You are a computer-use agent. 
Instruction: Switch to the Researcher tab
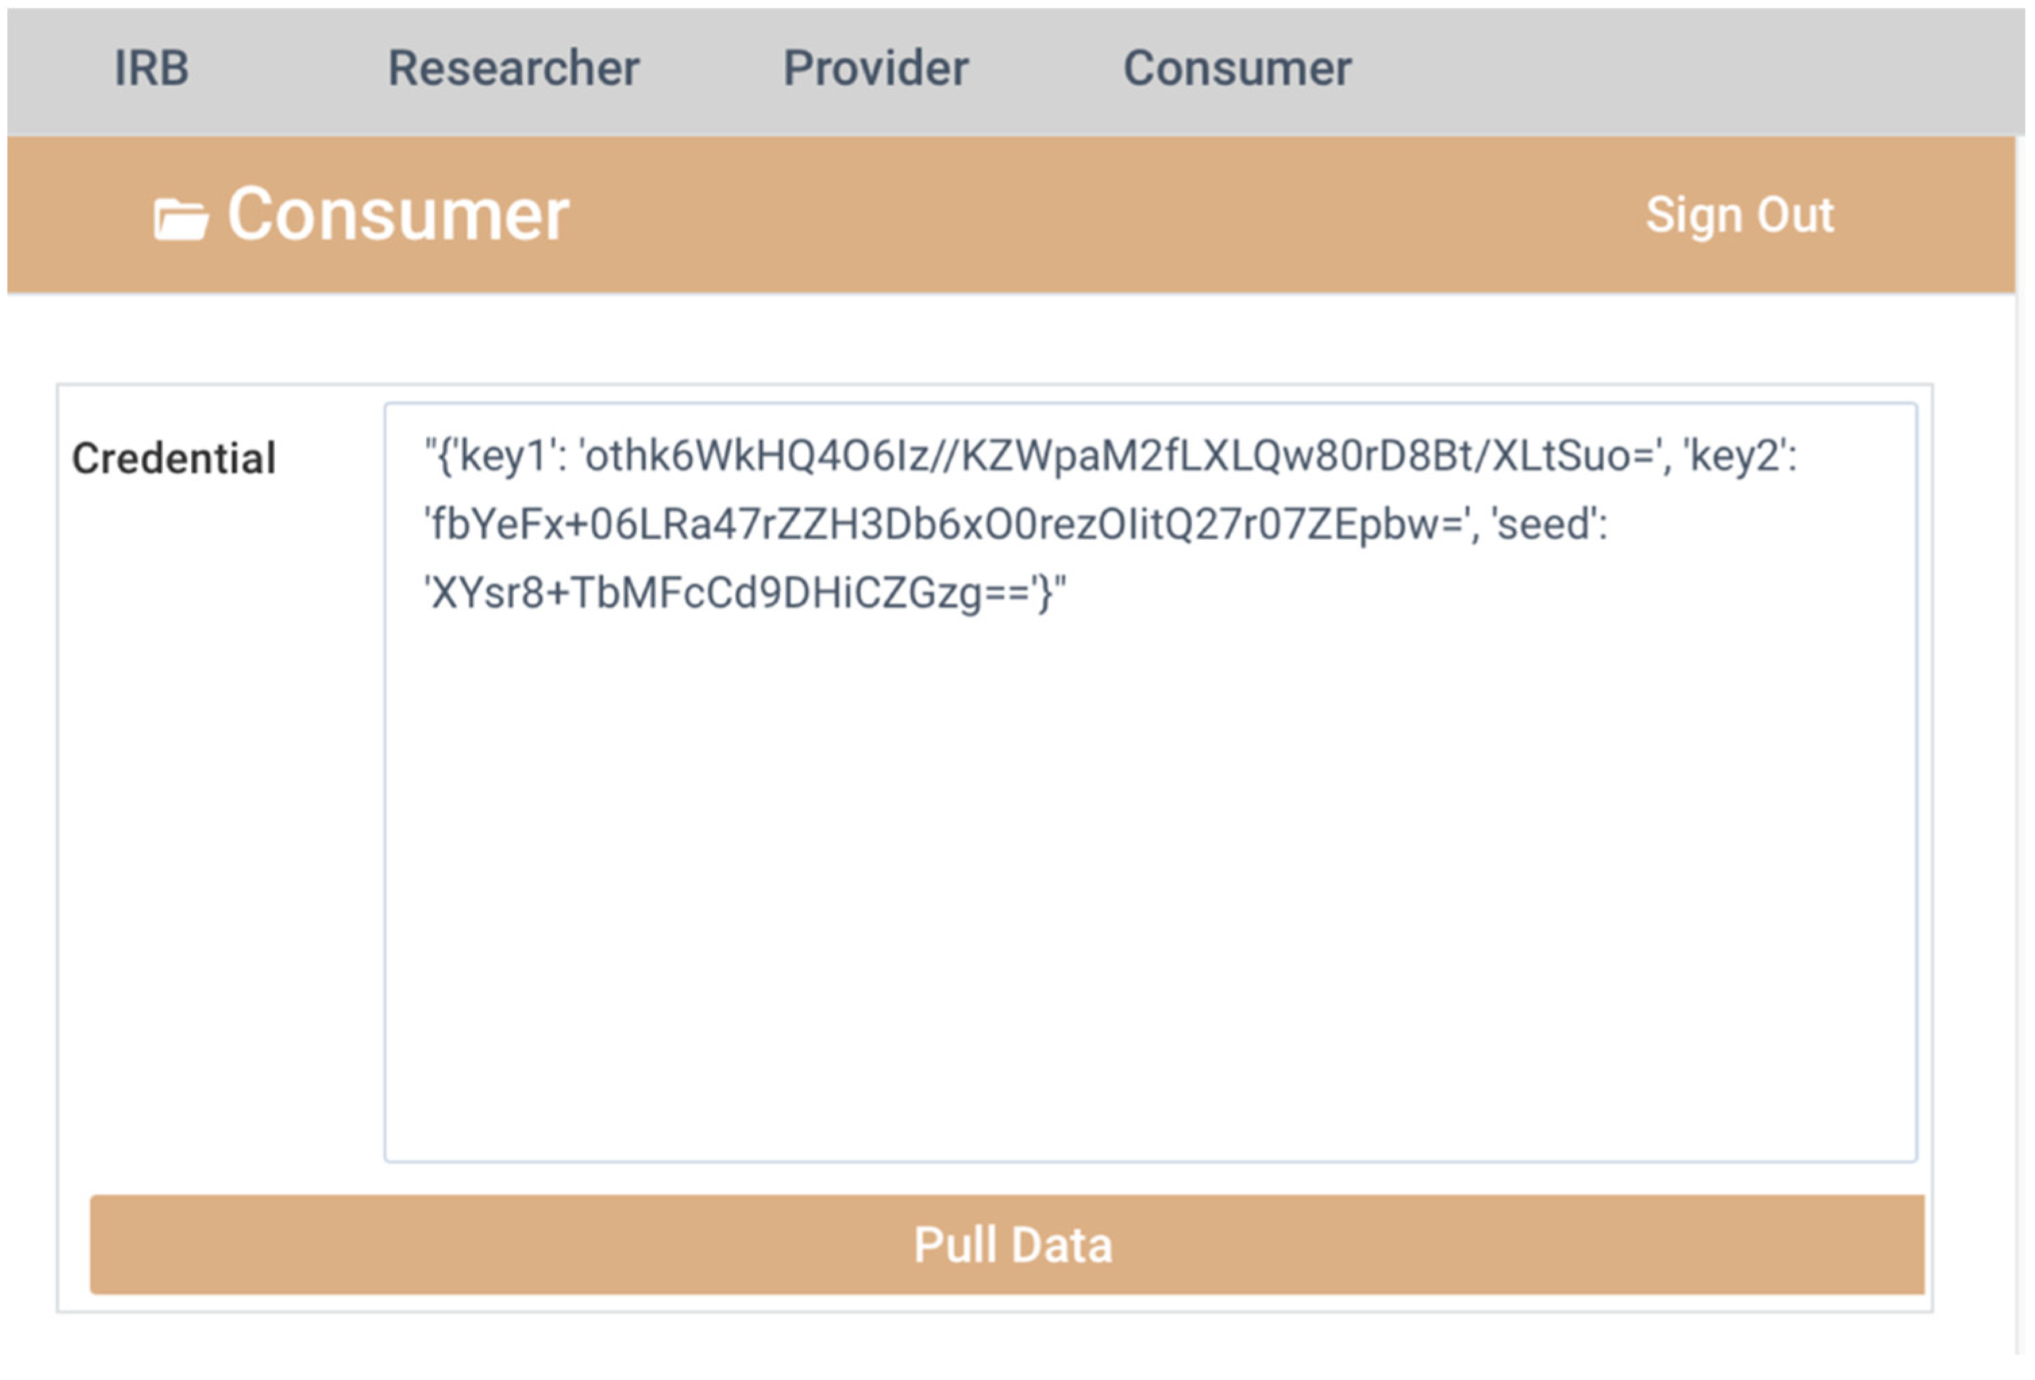pos(513,68)
